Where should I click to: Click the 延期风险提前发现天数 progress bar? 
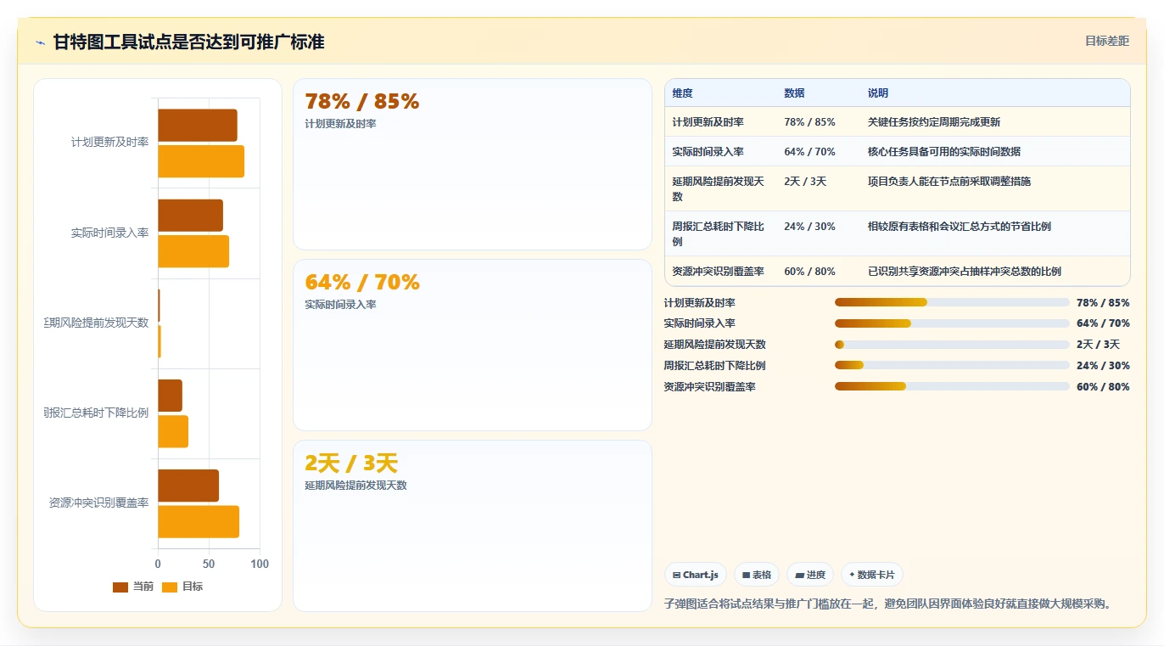(952, 345)
